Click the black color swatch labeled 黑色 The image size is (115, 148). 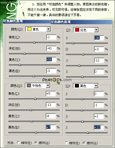click(77, 86)
